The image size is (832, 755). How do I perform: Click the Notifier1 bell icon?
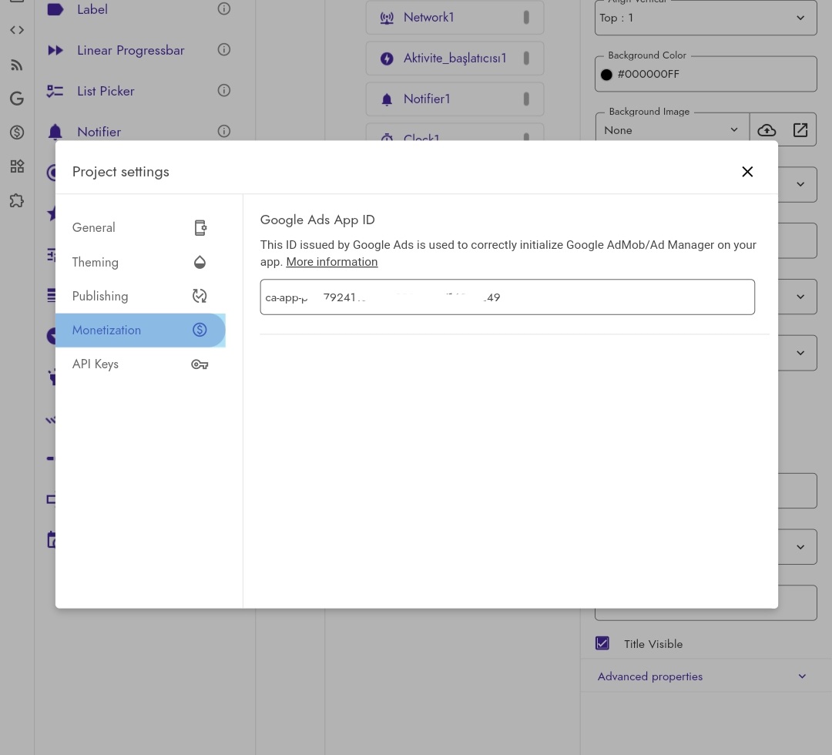pyautogui.click(x=387, y=99)
